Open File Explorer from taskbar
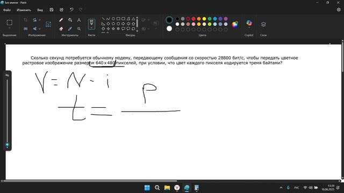The width and height of the screenshot is (344, 193). click(167, 188)
